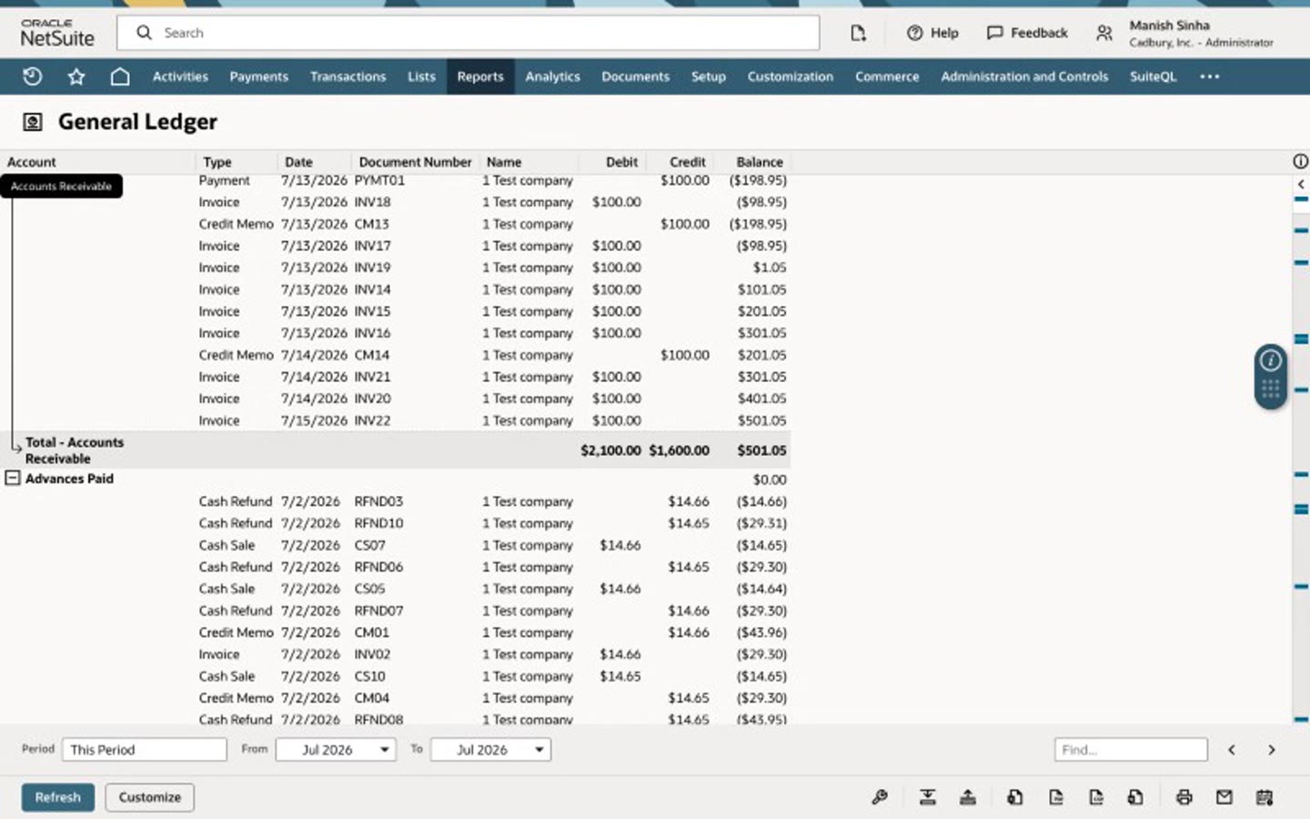The image size is (1310, 819).
Task: Click the total debit $2,100.00
Action: click(610, 450)
